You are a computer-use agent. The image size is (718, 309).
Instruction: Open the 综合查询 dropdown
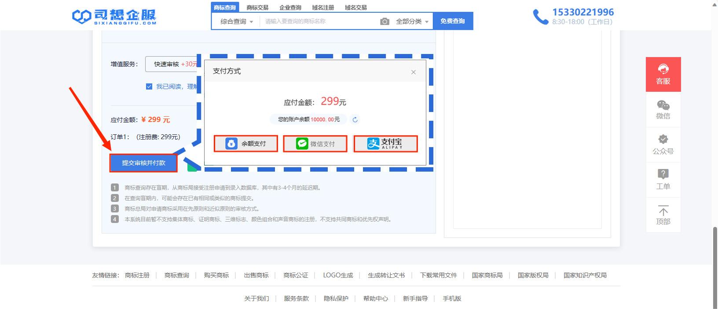coord(236,22)
